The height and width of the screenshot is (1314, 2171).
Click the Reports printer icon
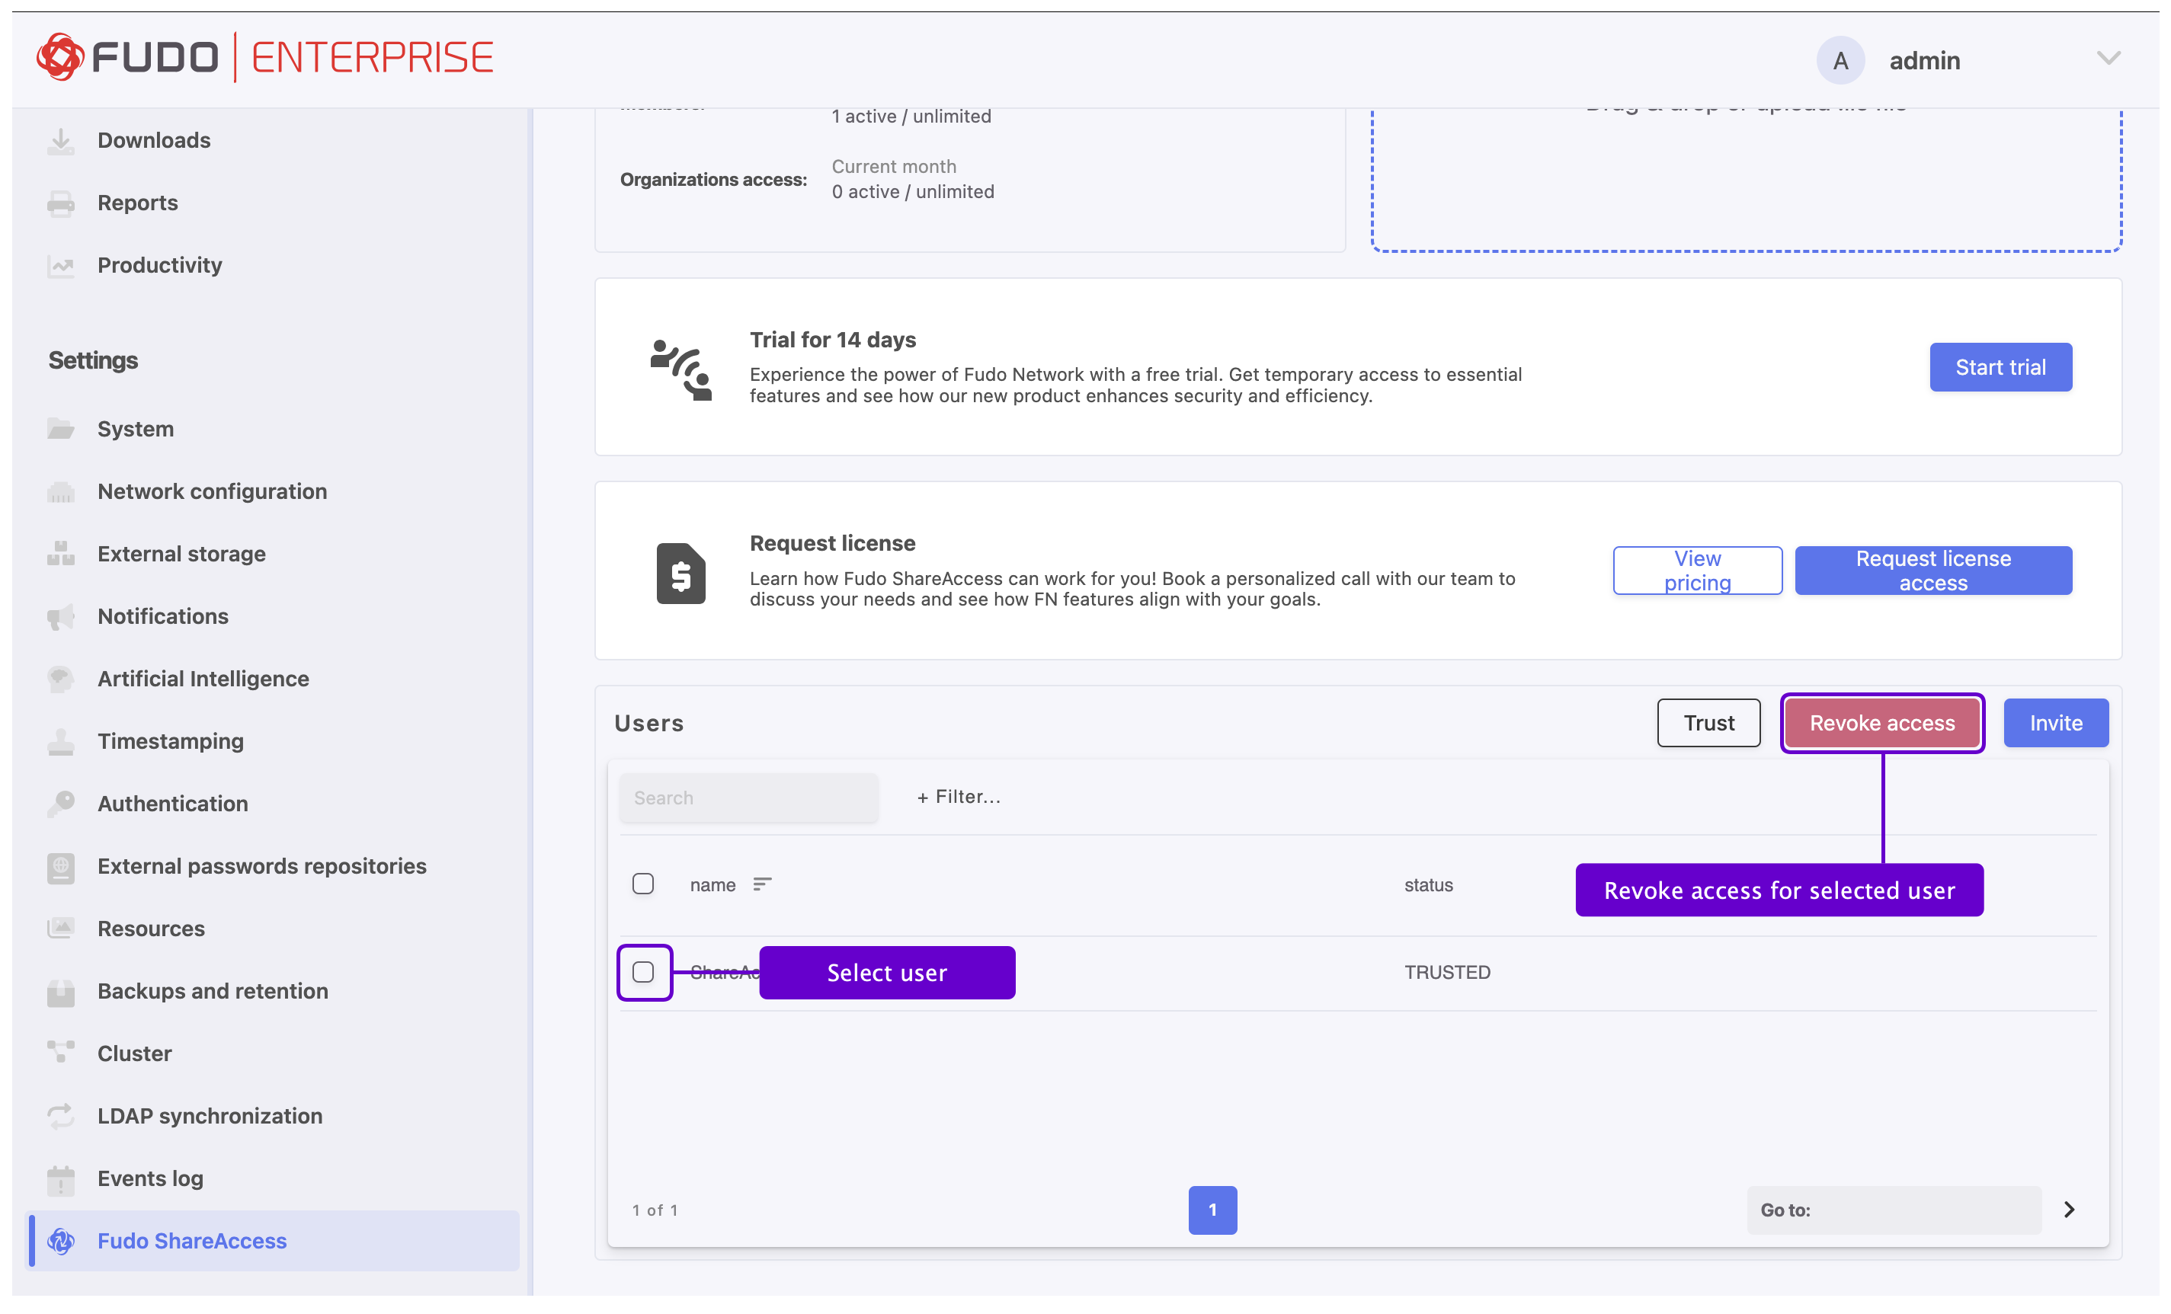point(61,203)
